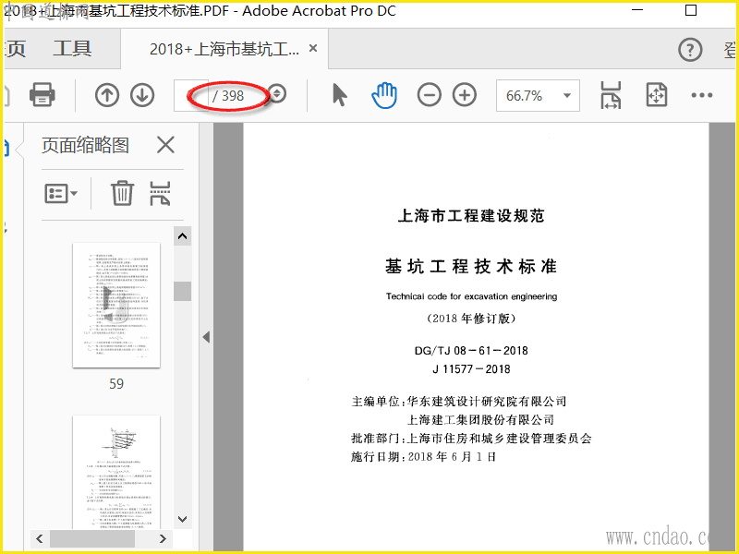This screenshot has width=739, height=554.
Task: Click the thumbnail list scroll-up arrow
Action: coord(182,236)
